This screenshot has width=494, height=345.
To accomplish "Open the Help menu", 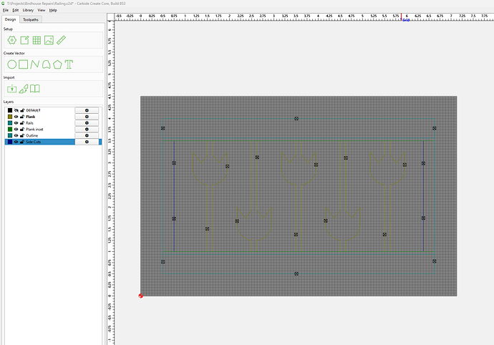I will (53, 10).
